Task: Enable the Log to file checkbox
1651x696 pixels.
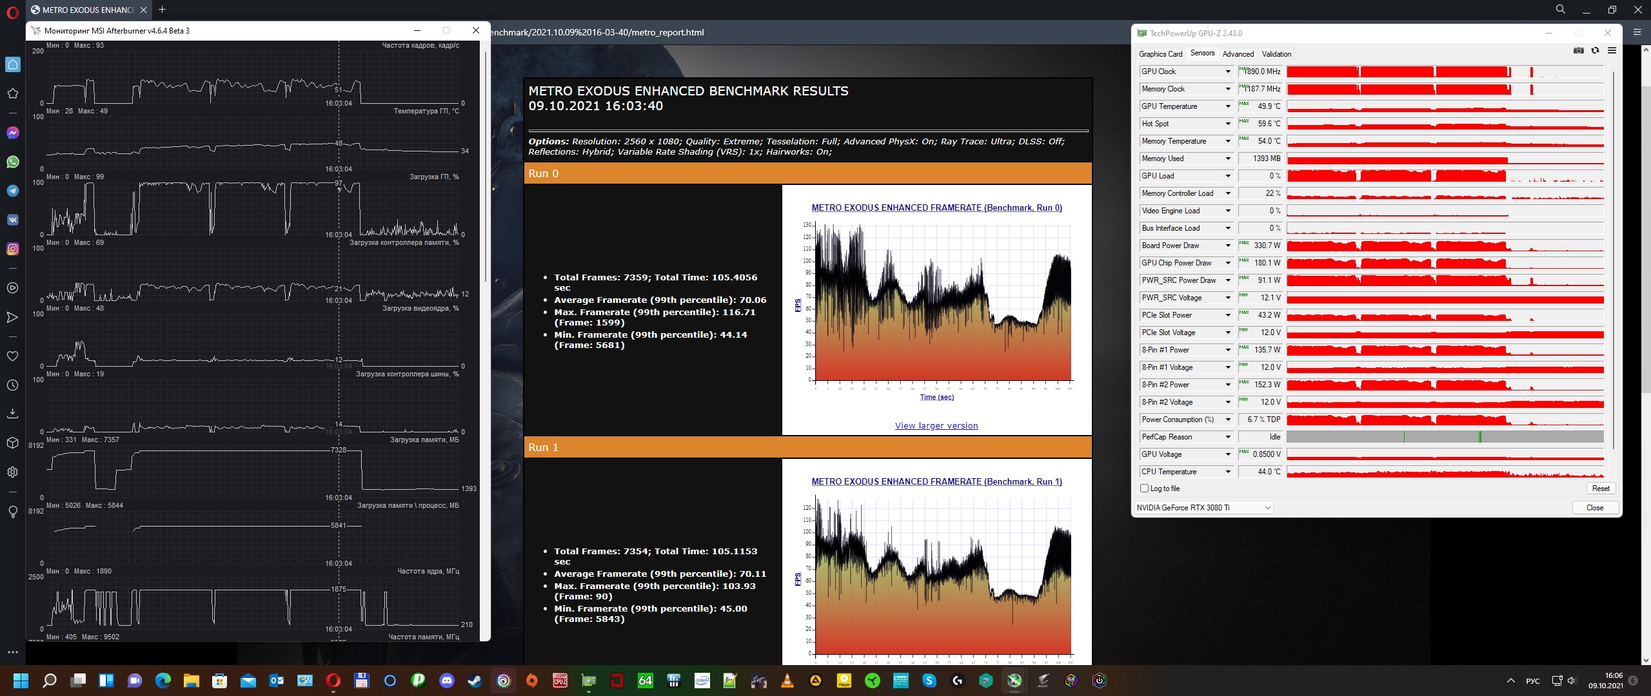Action: (1145, 488)
